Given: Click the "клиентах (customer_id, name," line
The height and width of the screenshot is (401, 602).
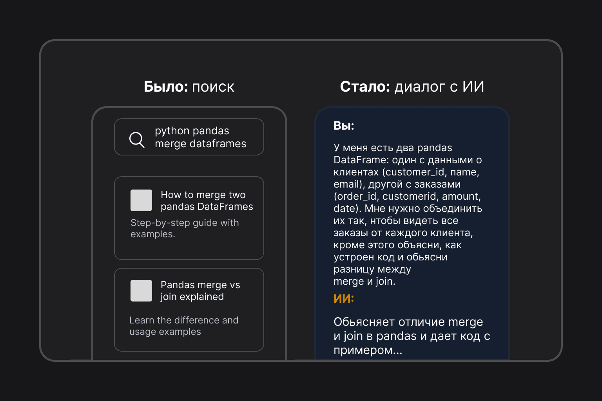Looking at the screenshot, I should click(406, 172).
